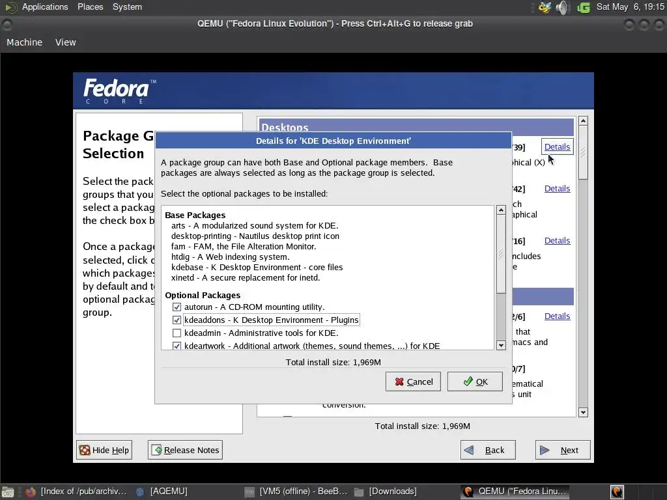This screenshot has height=500, width=667.
Task: Switch to the Index of /pub/archive Firefox window
Action: (77, 492)
